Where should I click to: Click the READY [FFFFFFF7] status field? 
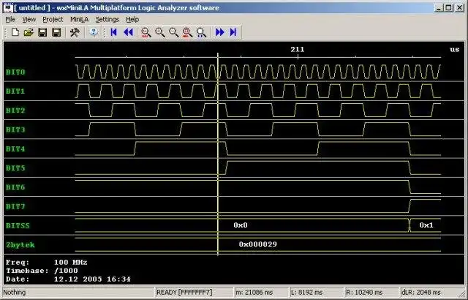click(195, 292)
